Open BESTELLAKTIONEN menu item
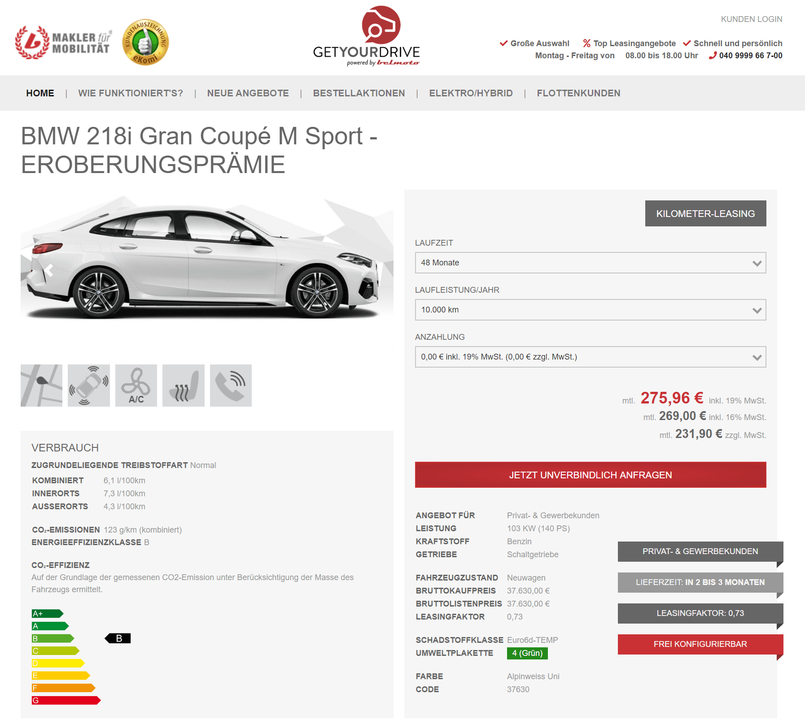This screenshot has width=805, height=724. (x=359, y=93)
